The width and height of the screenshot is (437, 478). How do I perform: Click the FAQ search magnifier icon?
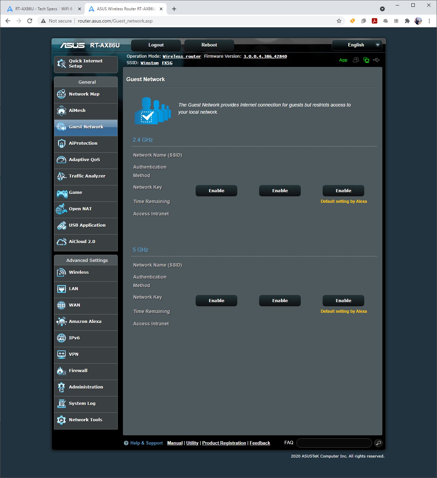click(378, 443)
